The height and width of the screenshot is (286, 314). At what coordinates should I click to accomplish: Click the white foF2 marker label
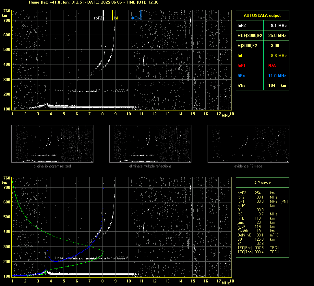point(98,18)
